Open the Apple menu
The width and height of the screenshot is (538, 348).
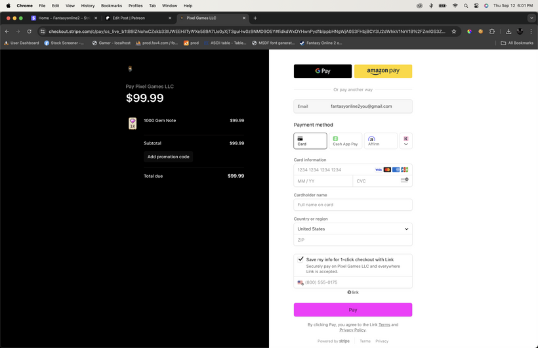9,6
